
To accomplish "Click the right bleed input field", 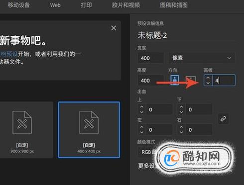I will [199, 130].
